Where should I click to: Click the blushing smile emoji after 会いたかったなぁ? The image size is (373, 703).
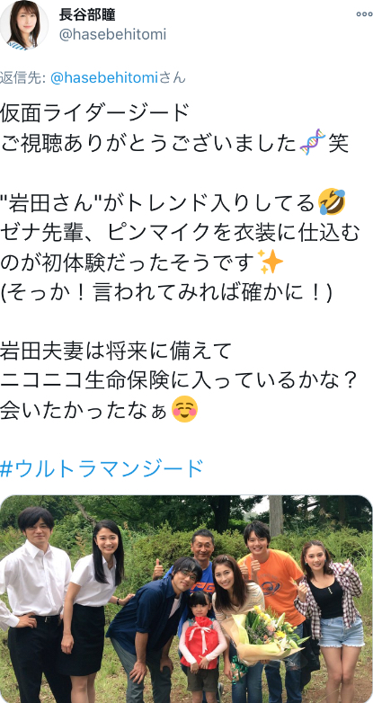pos(184,409)
